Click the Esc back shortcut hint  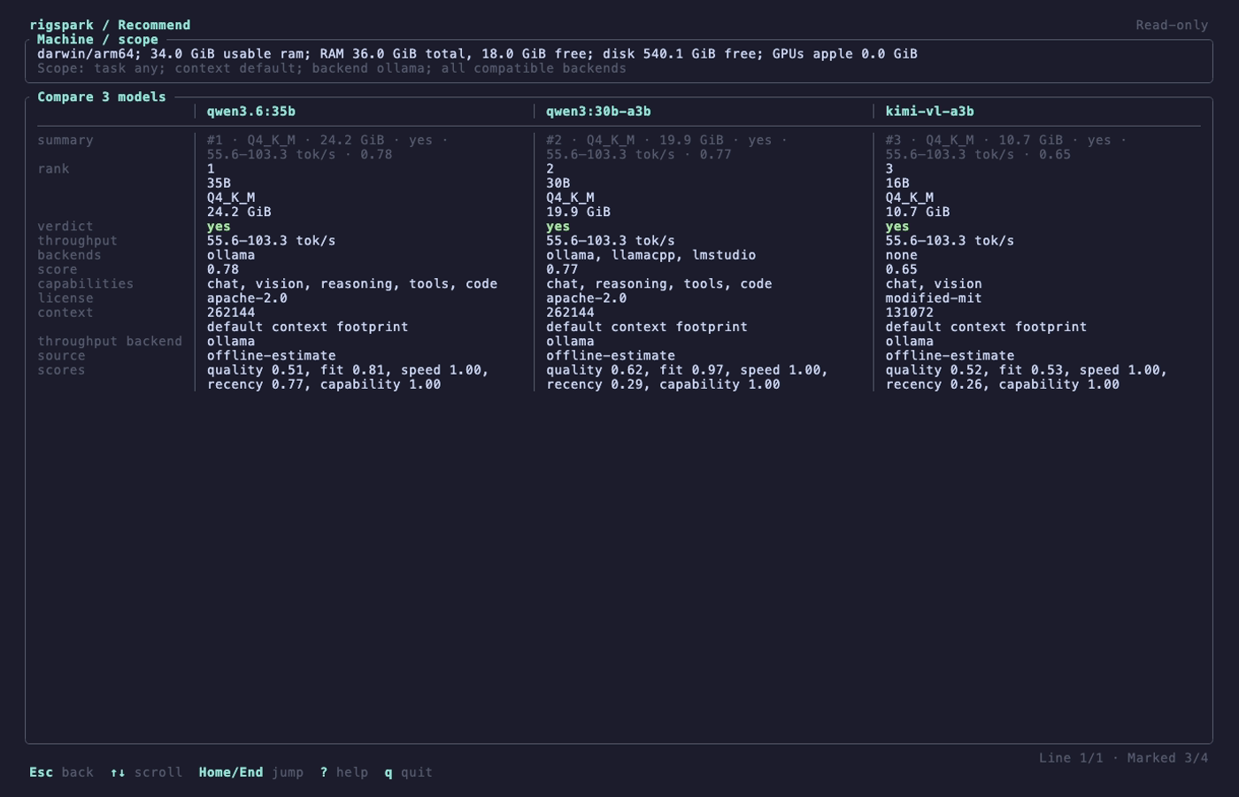[x=61, y=772]
